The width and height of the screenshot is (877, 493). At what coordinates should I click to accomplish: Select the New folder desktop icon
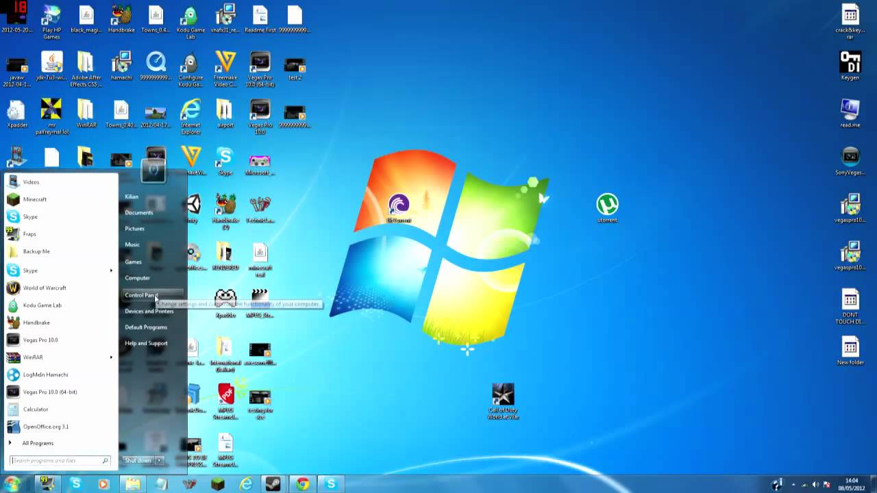point(850,351)
